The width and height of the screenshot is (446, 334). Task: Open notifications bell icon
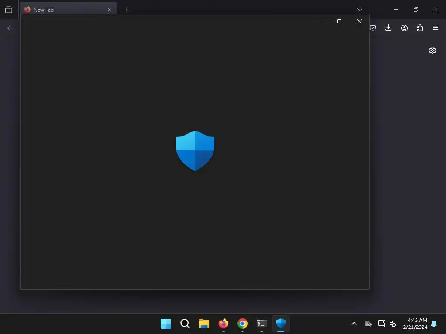pyautogui.click(x=434, y=324)
